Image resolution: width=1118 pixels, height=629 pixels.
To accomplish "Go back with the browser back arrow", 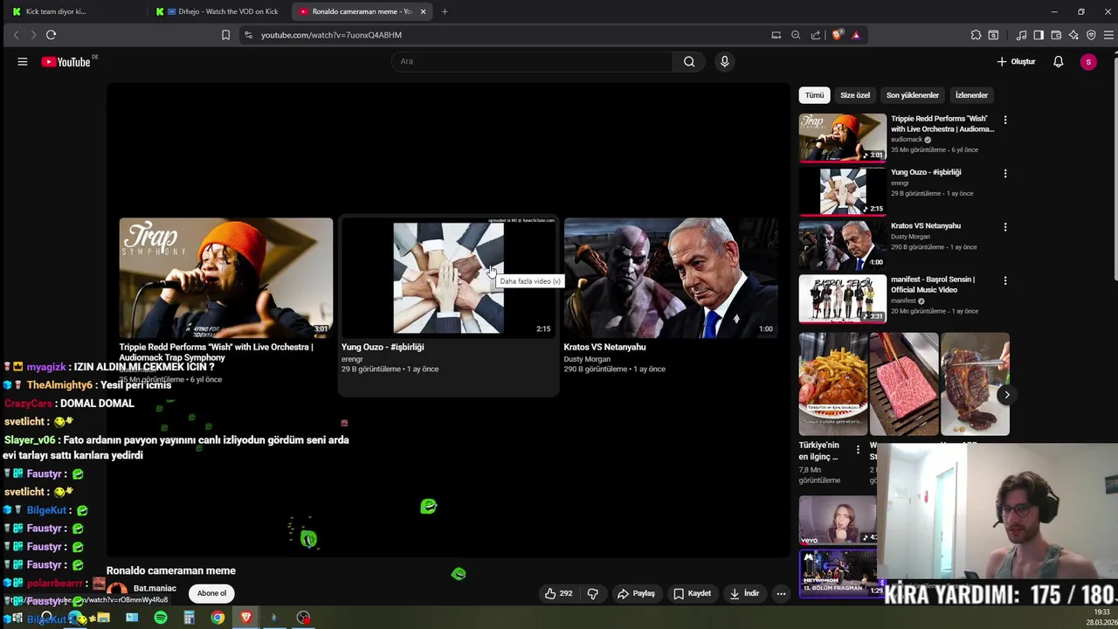I will tap(16, 35).
